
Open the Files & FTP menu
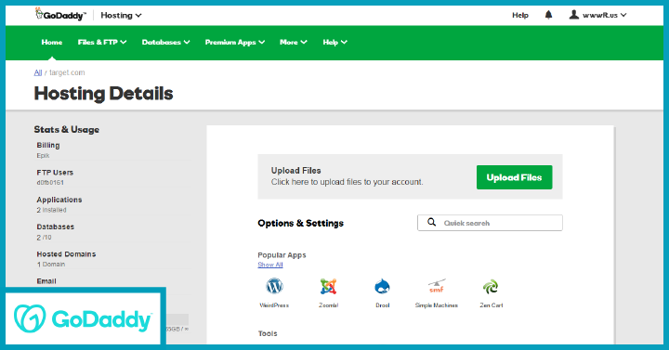(102, 42)
